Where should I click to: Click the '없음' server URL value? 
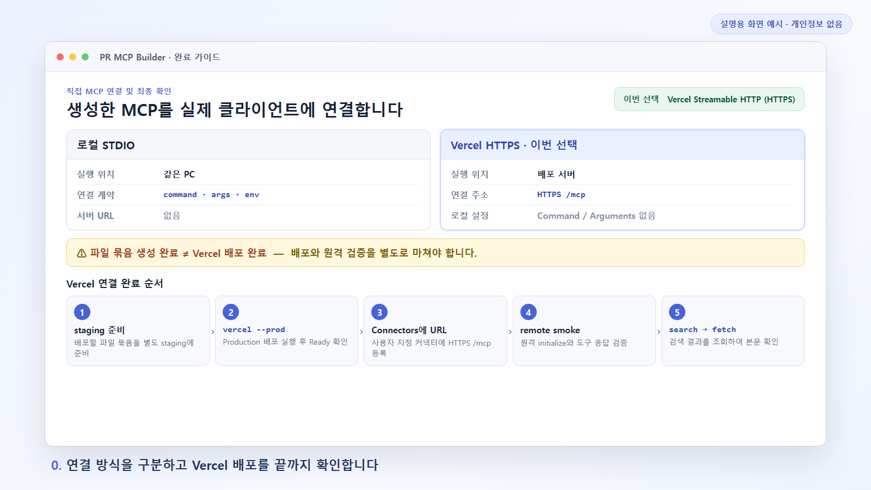point(172,216)
